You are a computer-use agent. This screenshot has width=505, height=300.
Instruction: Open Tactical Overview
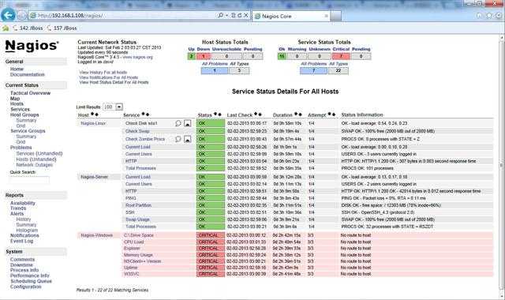coord(30,93)
